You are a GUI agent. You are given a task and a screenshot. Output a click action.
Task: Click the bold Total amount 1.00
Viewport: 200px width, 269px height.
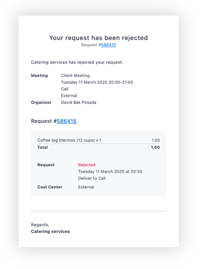pos(155,147)
